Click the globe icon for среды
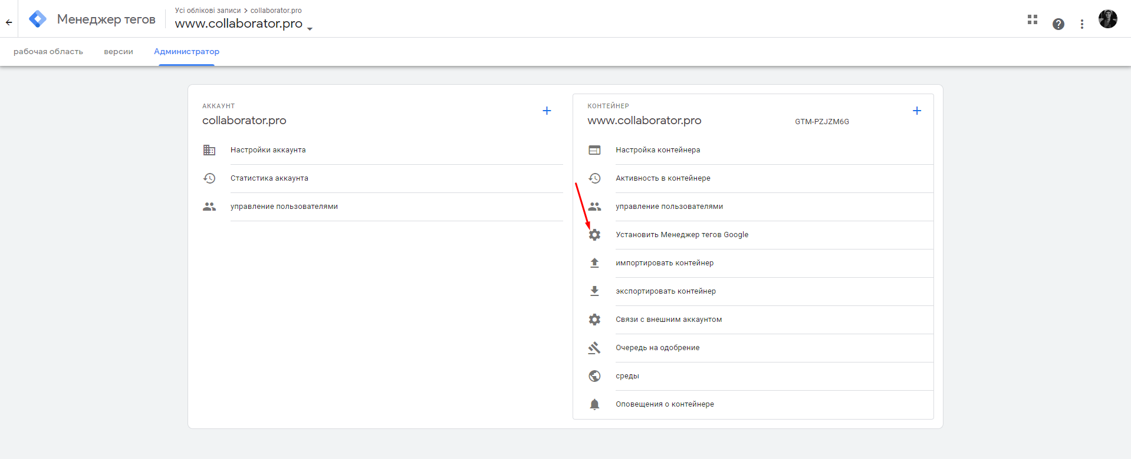The width and height of the screenshot is (1131, 459). [594, 376]
